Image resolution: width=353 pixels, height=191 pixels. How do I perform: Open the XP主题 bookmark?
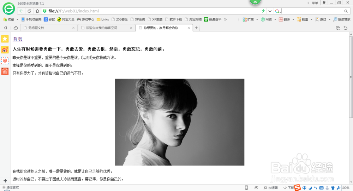pos(155,19)
